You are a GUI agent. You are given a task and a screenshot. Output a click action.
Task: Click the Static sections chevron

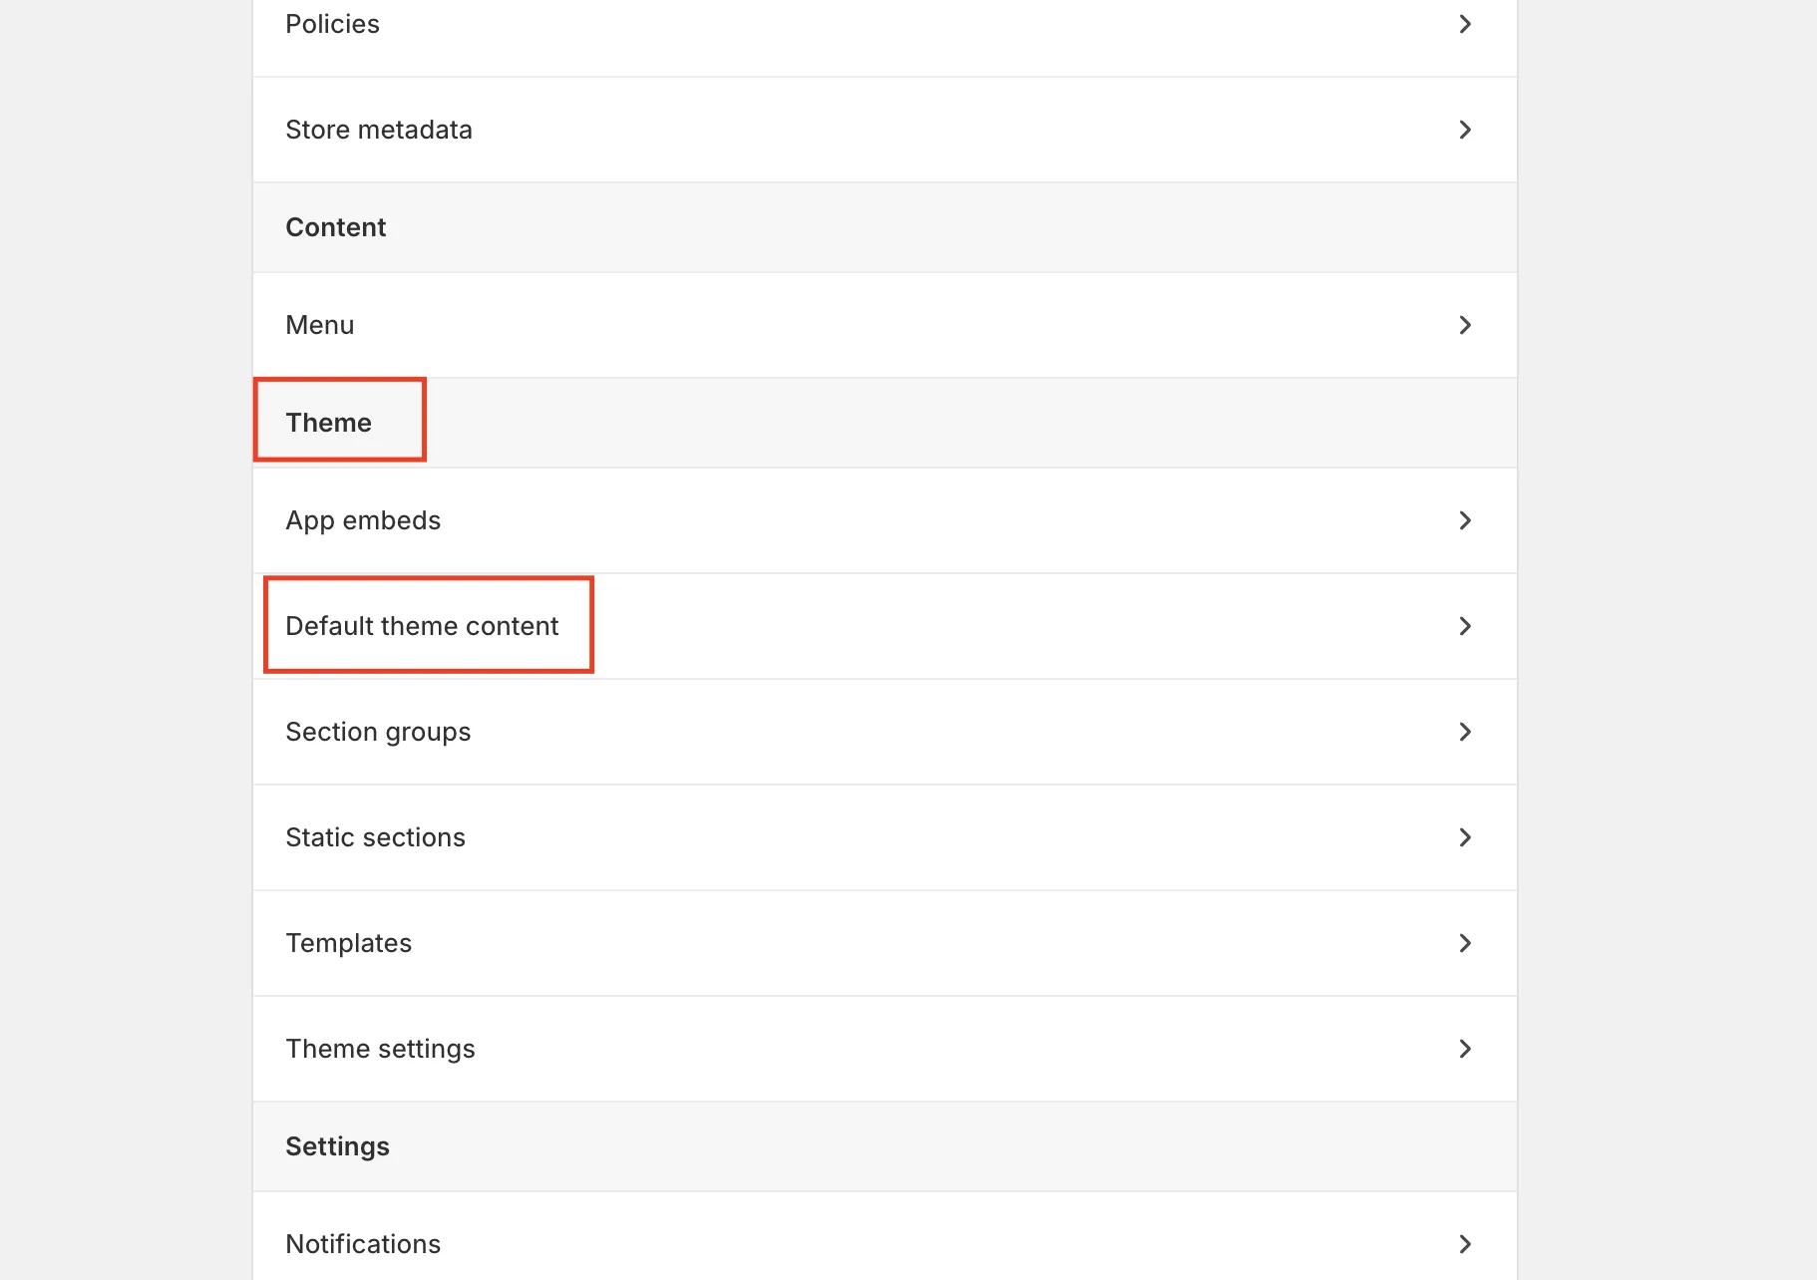1465,837
